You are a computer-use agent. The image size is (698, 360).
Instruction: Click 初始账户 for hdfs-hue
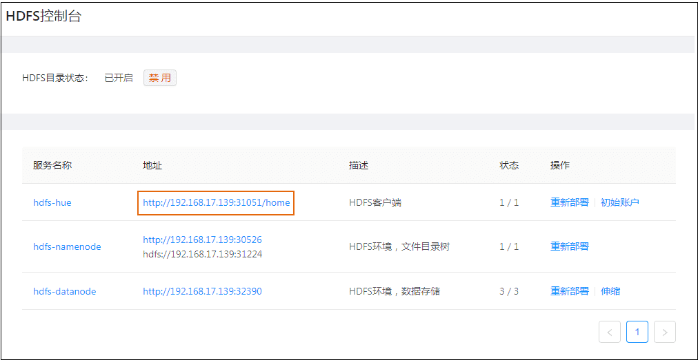pos(619,202)
